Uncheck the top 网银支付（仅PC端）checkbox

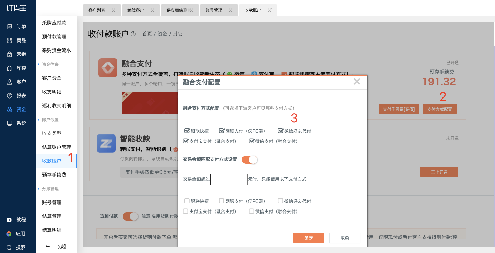pyautogui.click(x=222, y=131)
